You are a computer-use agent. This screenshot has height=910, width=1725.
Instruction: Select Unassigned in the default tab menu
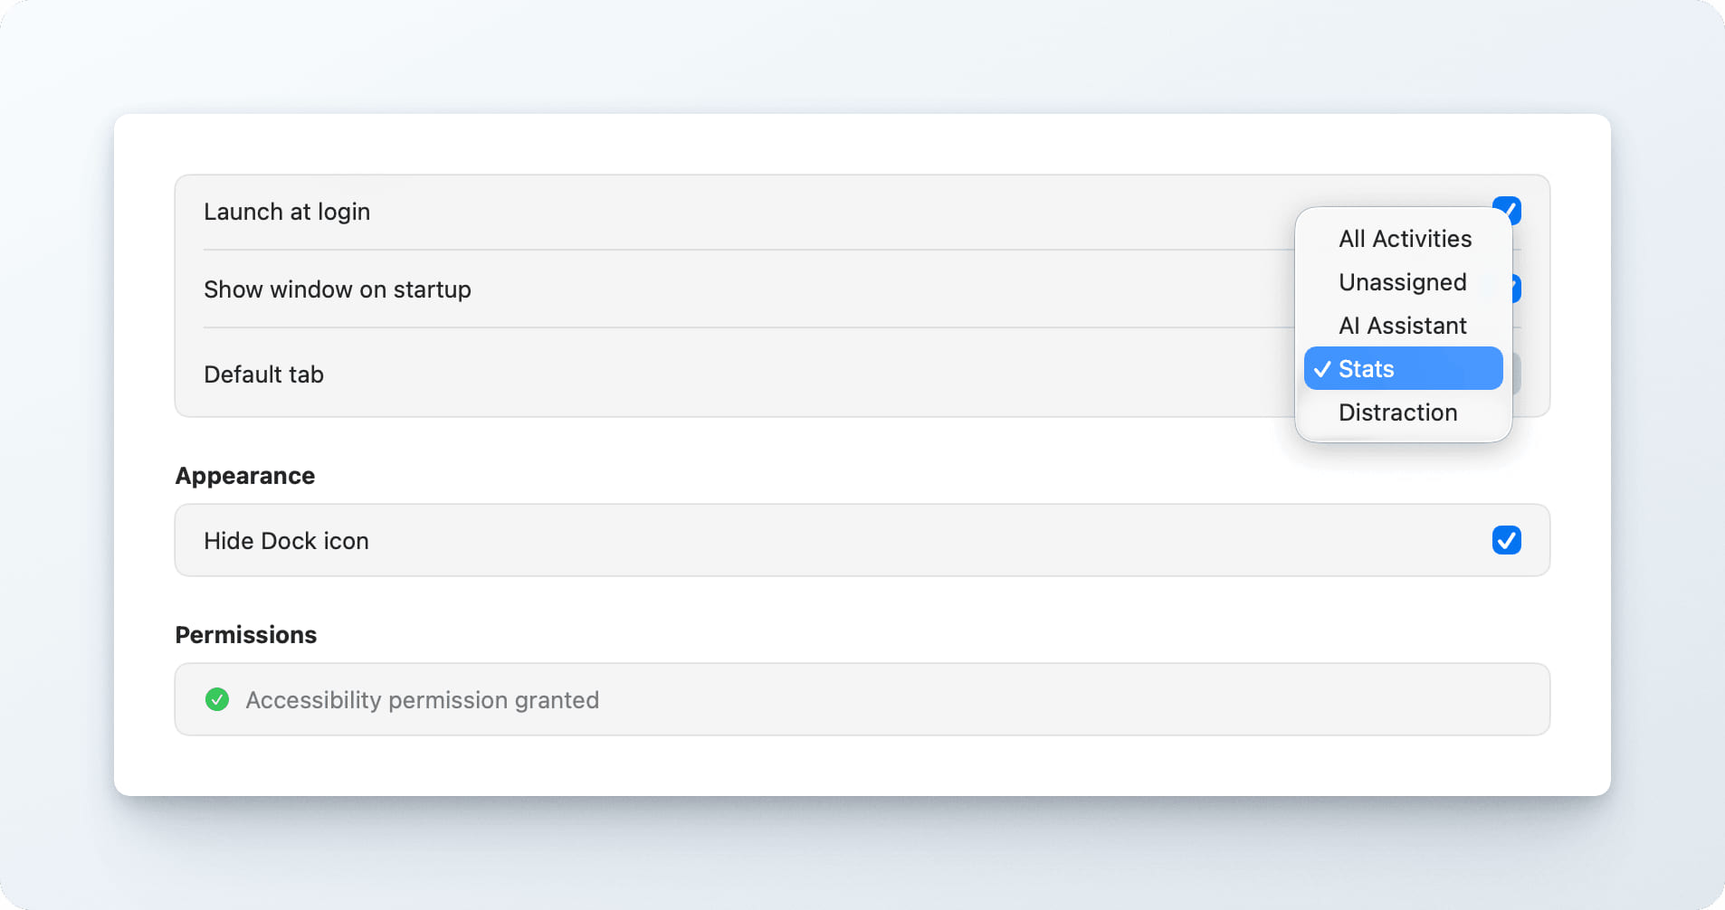tap(1402, 282)
